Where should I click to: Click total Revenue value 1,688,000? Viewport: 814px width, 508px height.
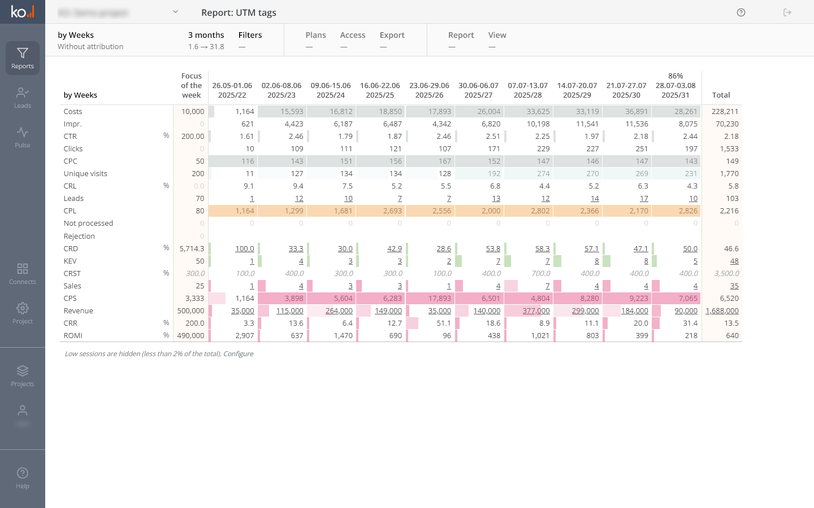tap(722, 311)
